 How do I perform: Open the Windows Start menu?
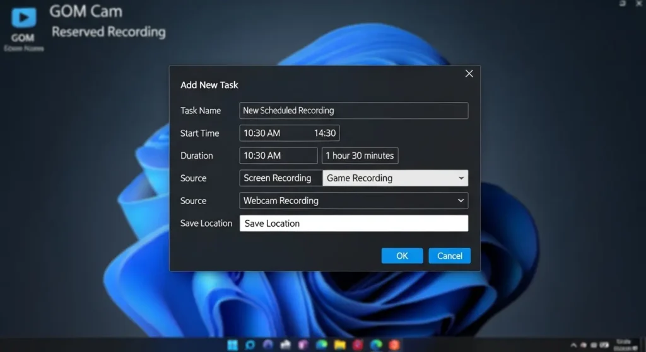233,344
